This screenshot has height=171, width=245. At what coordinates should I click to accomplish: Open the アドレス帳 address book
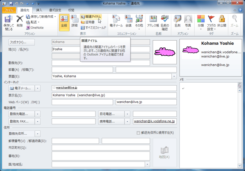pos(153,21)
